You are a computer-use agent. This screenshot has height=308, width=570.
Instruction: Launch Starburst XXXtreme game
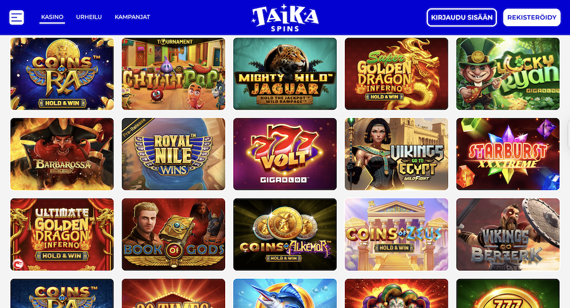508,154
